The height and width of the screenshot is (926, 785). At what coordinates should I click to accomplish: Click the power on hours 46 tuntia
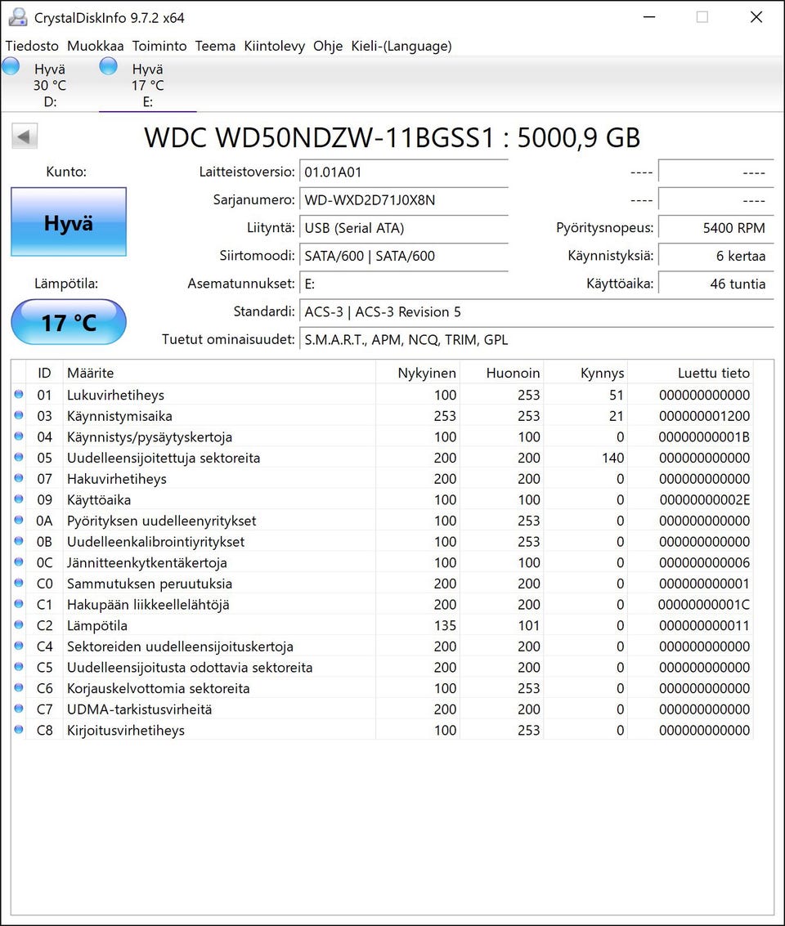pos(715,284)
